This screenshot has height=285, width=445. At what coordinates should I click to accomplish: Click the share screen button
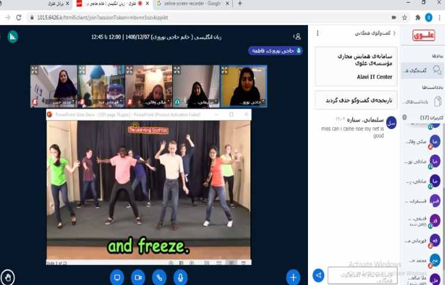tap(117, 277)
